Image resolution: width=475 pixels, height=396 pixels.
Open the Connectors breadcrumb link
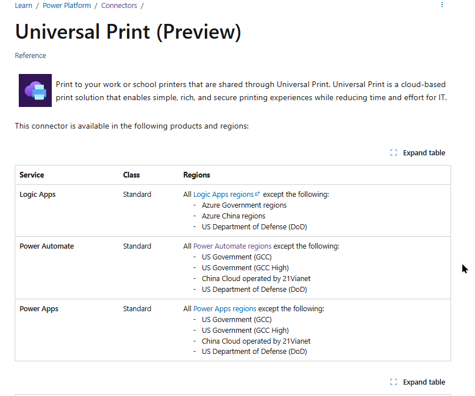click(x=119, y=6)
